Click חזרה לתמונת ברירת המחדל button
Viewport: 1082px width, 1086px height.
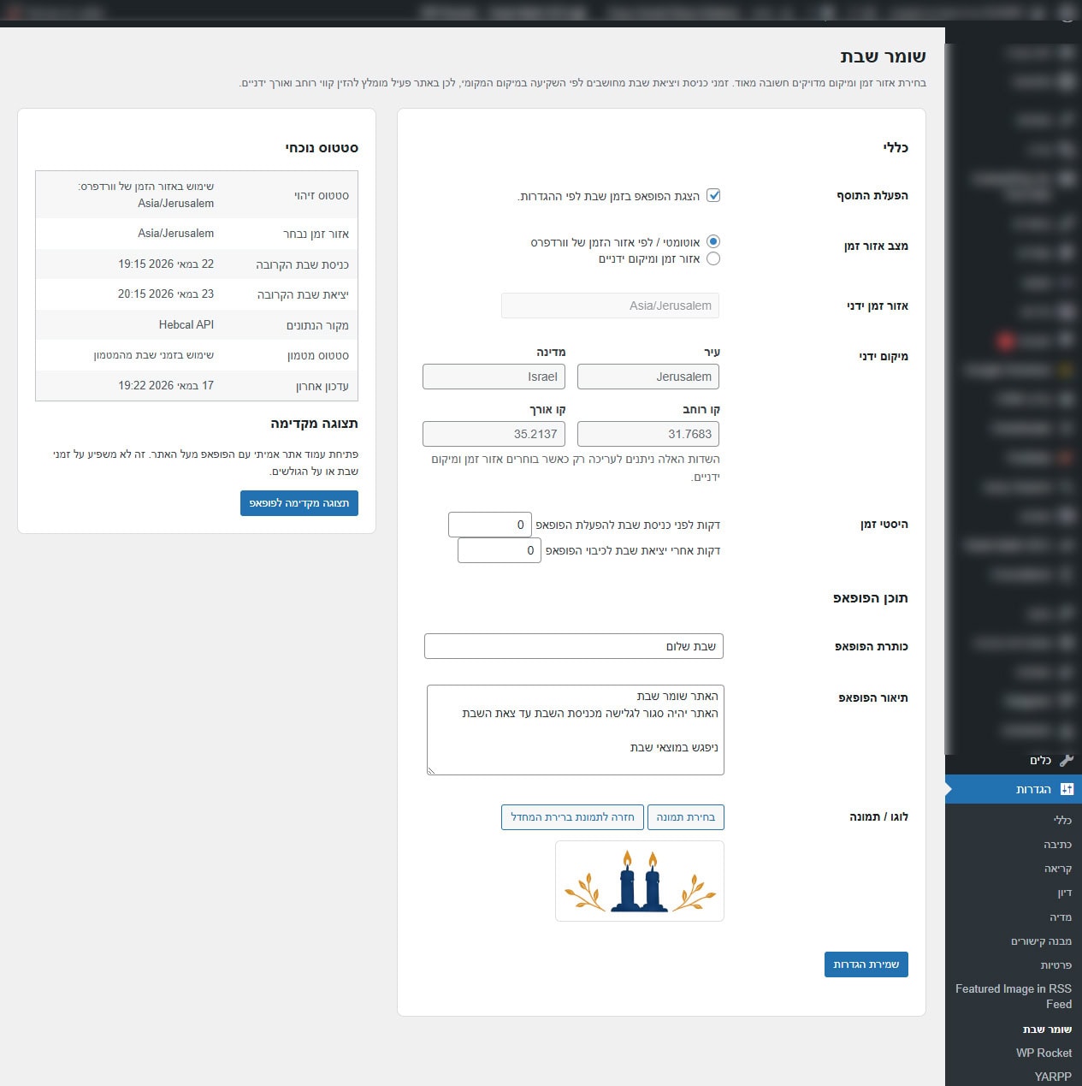(572, 817)
